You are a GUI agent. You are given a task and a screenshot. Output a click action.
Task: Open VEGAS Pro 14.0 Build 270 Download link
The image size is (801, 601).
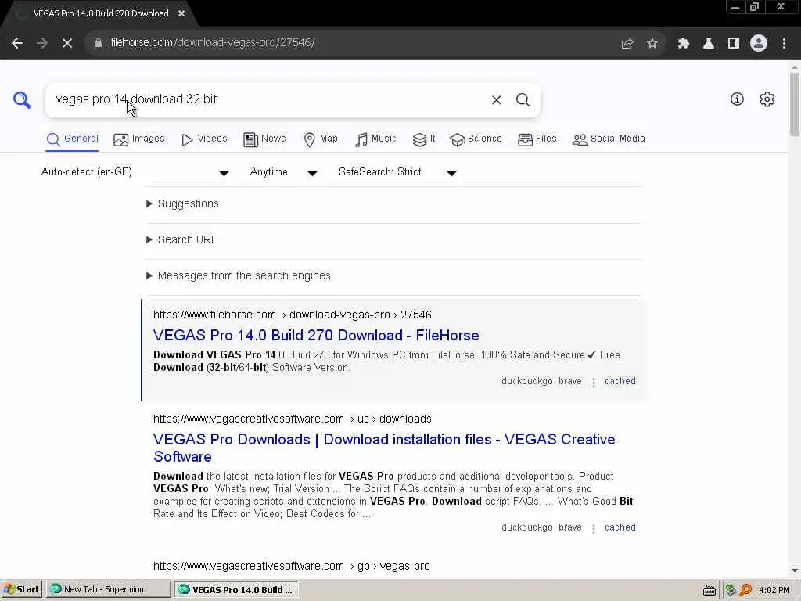click(316, 336)
